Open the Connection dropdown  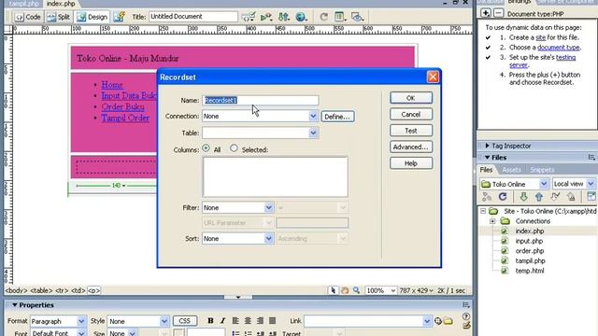pos(313,116)
